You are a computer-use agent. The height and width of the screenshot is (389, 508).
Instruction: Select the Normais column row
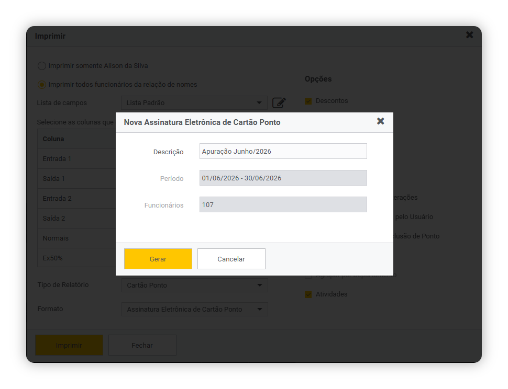pos(76,238)
